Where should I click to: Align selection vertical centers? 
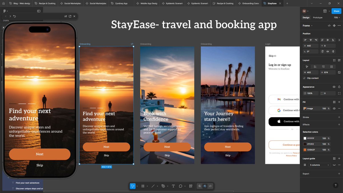[328, 40]
